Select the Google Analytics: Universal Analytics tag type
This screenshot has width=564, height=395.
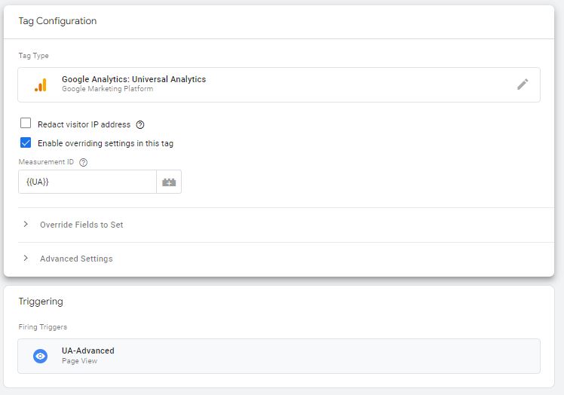pos(279,85)
